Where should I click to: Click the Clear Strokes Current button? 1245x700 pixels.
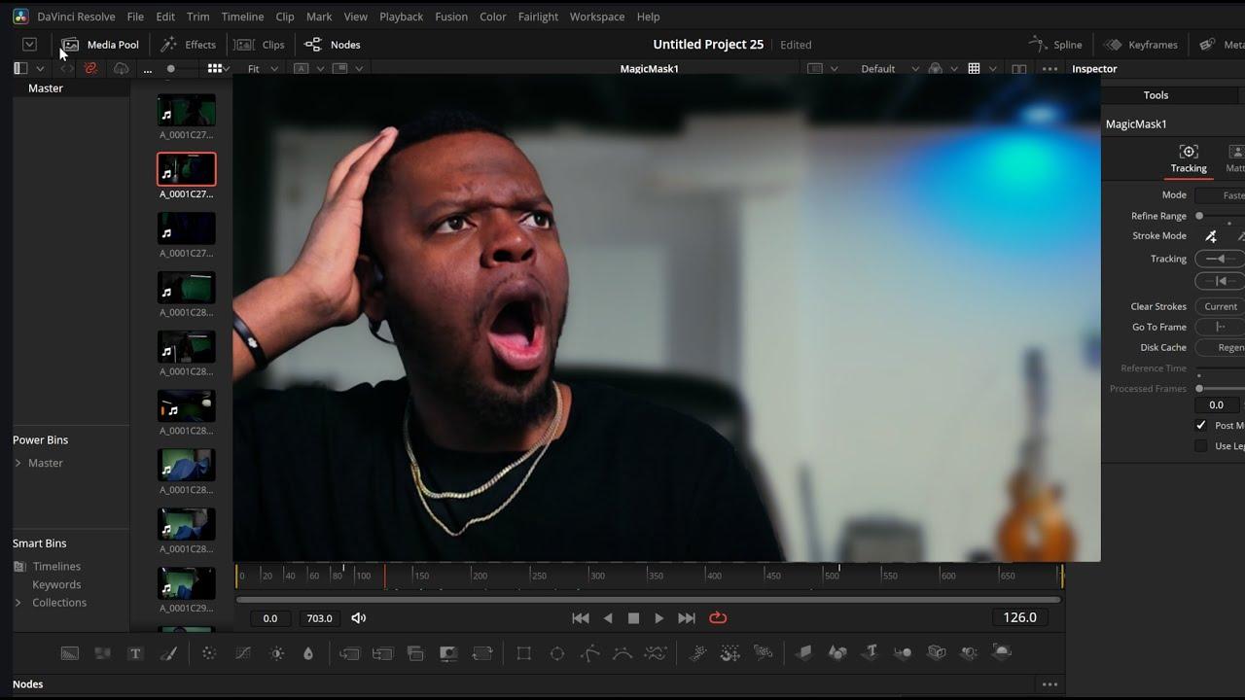point(1220,307)
